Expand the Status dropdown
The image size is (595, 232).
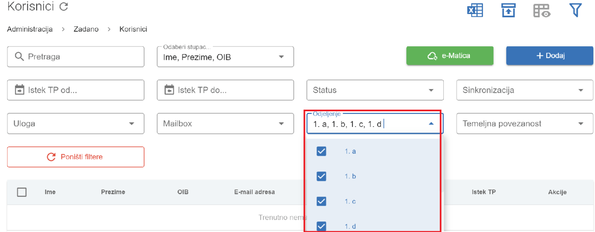pos(375,90)
